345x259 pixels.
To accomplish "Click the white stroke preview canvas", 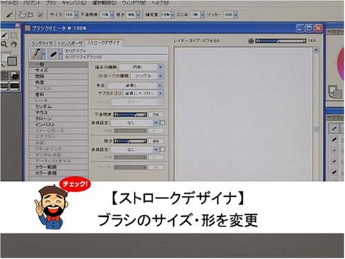I will 244,114.
